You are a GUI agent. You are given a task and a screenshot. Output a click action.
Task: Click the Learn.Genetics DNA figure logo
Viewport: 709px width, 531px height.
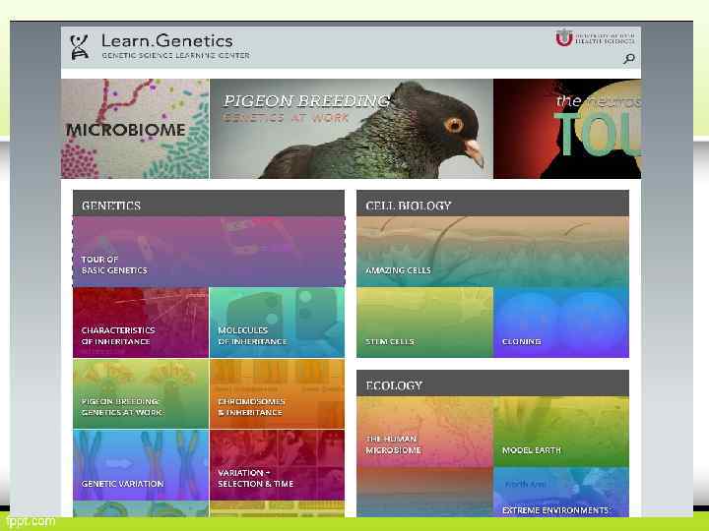[x=80, y=46]
